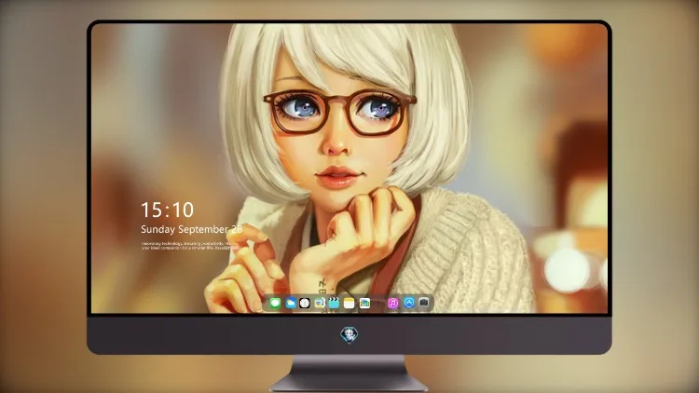Open the Clock app in the dock
Screen dimensions: 699x393
(x=305, y=303)
